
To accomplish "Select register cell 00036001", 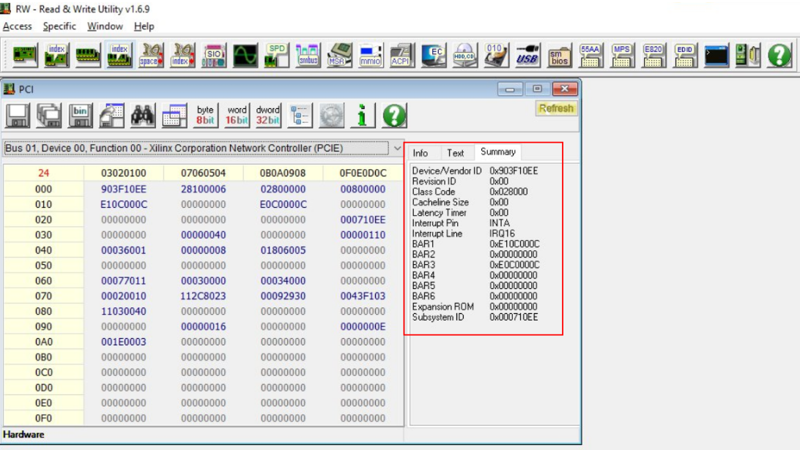I will pyautogui.click(x=124, y=250).
